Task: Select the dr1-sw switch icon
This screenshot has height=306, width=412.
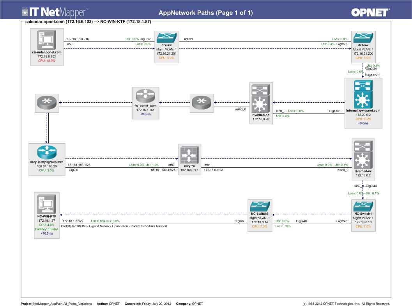Action: pyautogui.click(x=363, y=38)
